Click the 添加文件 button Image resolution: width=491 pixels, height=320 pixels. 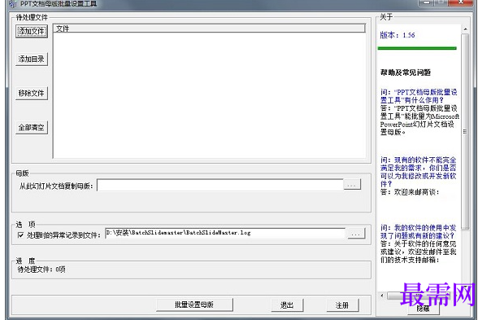tap(32, 31)
